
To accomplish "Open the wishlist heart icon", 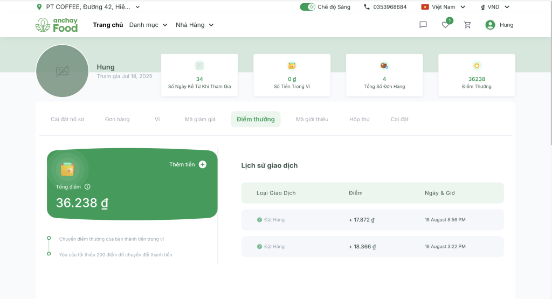I will point(445,25).
